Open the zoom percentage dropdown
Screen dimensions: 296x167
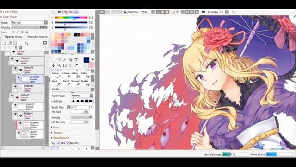153,12
